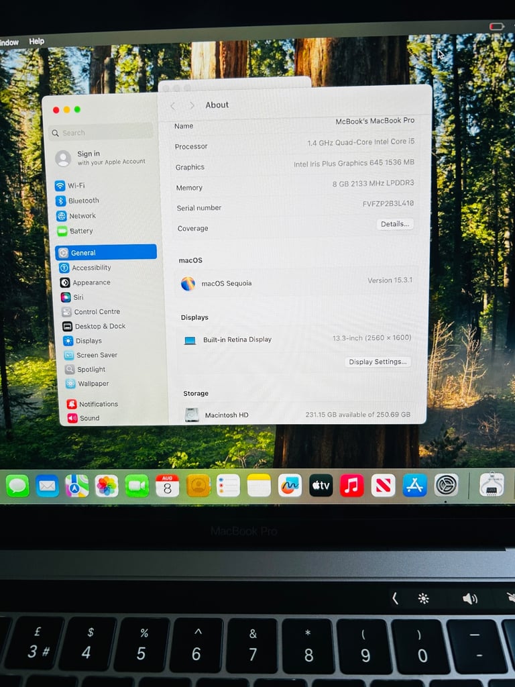The width and height of the screenshot is (515, 687).
Task: Open Wi-Fi settings in sidebar
Action: click(x=70, y=186)
